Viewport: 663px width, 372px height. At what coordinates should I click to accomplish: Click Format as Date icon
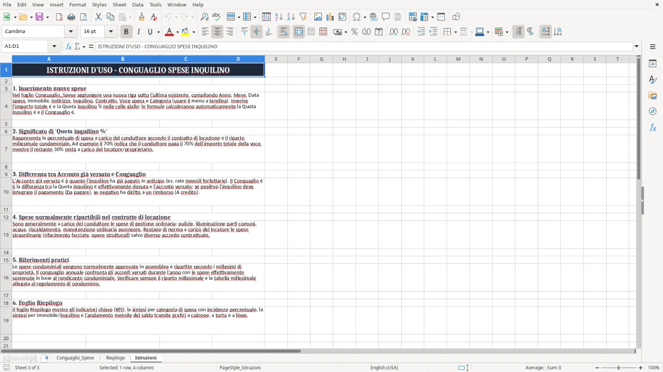tap(378, 32)
